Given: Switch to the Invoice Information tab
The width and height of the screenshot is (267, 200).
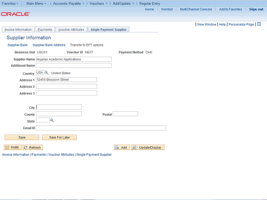Looking at the screenshot, I should click(18, 30).
